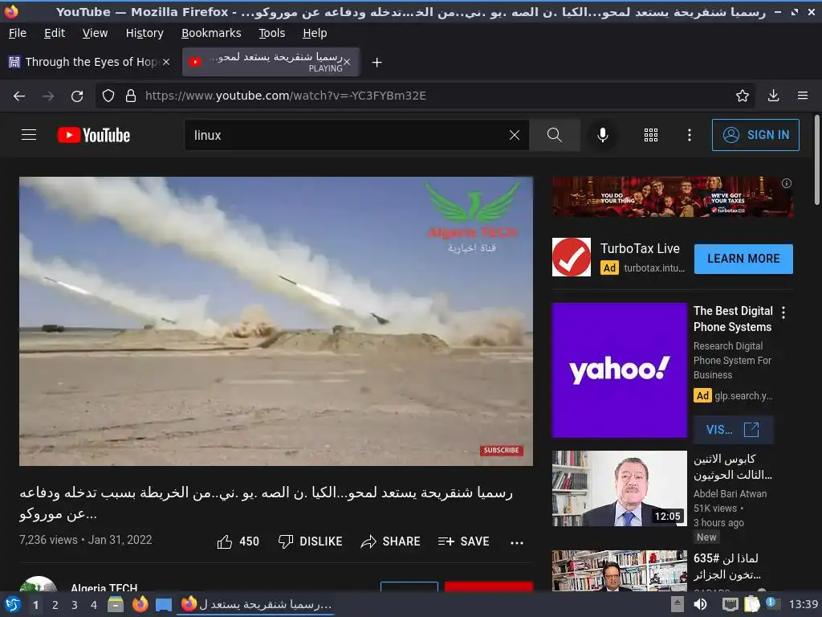Viewport: 822px width, 617px height.
Task: Click the YouTube search magnifier button
Action: pyautogui.click(x=554, y=135)
